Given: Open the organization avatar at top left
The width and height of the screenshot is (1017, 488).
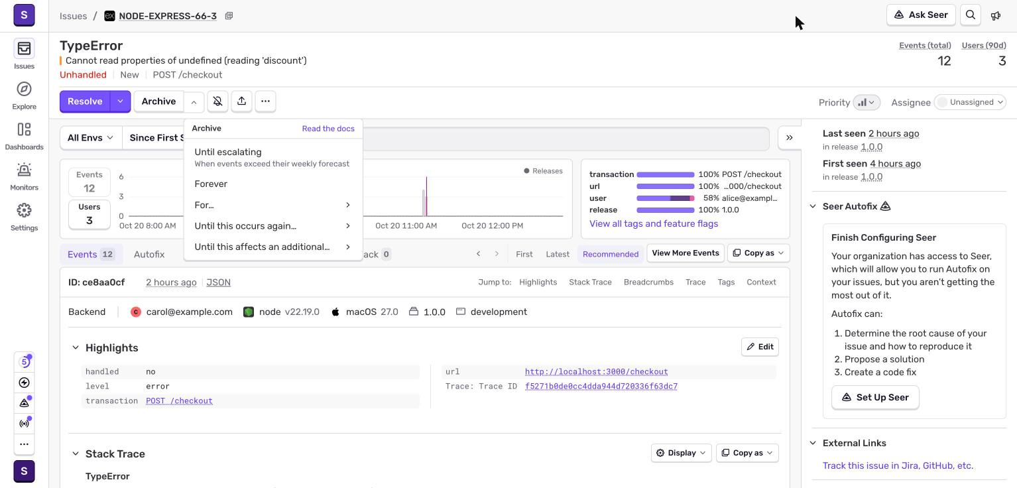Looking at the screenshot, I should pos(24,15).
